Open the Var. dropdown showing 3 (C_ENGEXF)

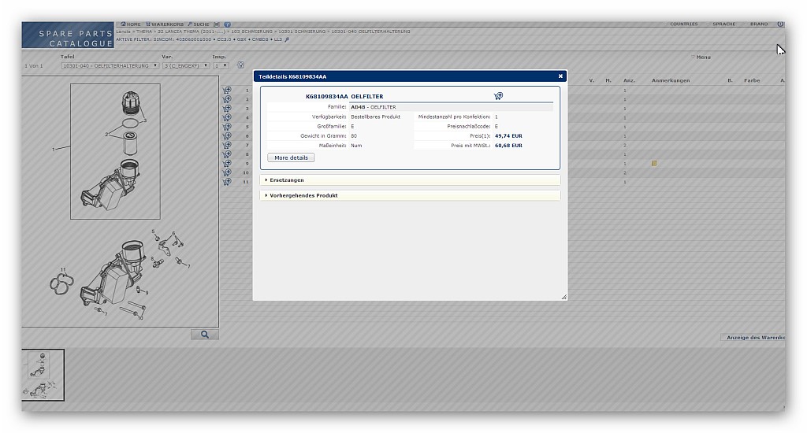(x=183, y=66)
